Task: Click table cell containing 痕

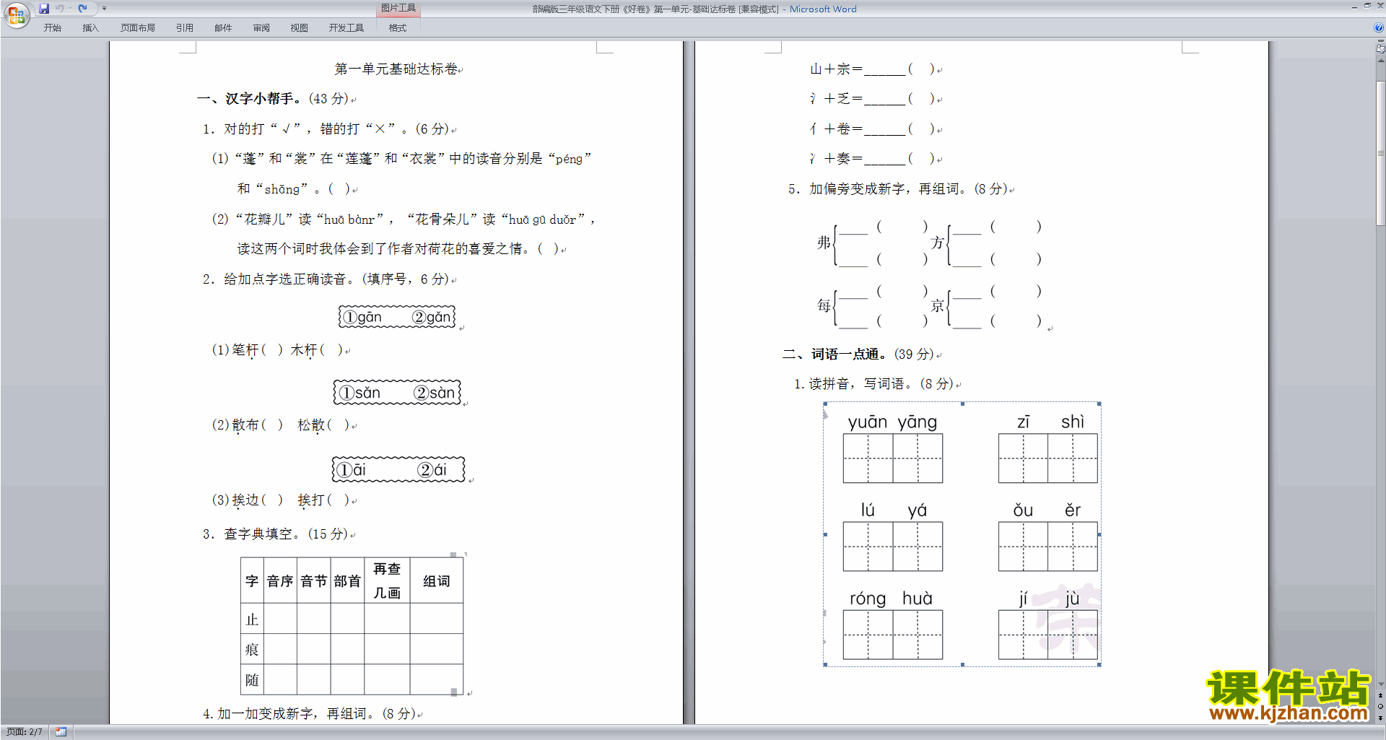Action: (252, 650)
